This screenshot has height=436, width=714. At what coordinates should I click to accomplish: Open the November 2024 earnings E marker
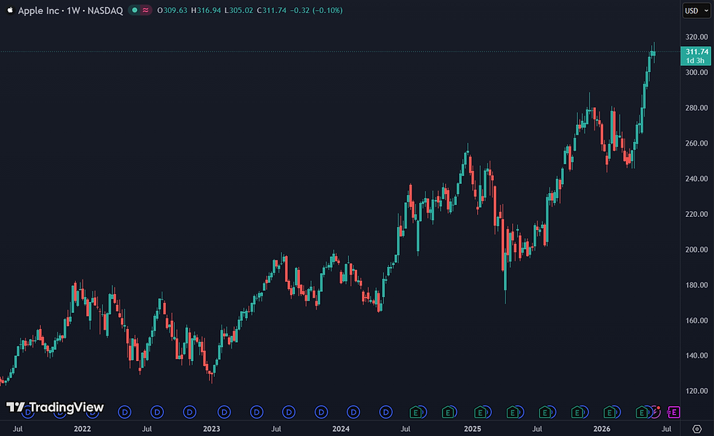pos(448,412)
